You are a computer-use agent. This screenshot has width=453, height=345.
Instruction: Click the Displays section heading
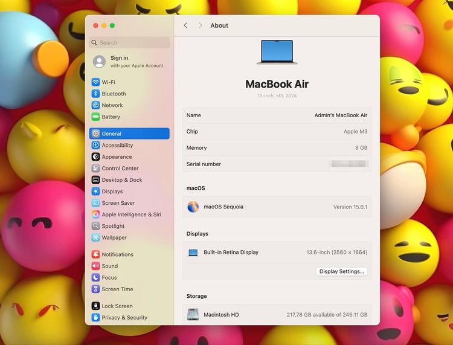click(198, 234)
